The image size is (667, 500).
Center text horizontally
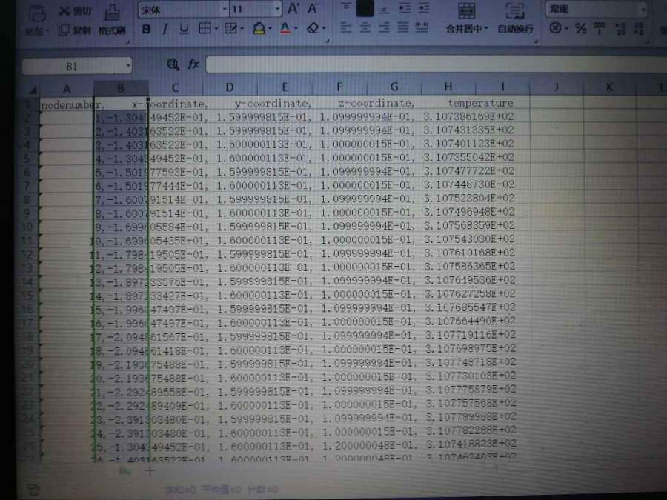[x=365, y=28]
